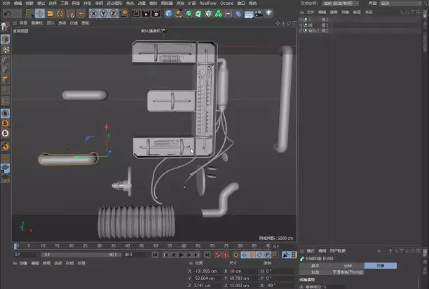Click the position X input field

tap(207, 271)
